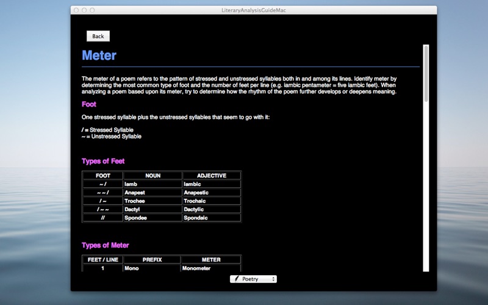
Task: Select the Anapest noun cell
Action: coord(152,192)
